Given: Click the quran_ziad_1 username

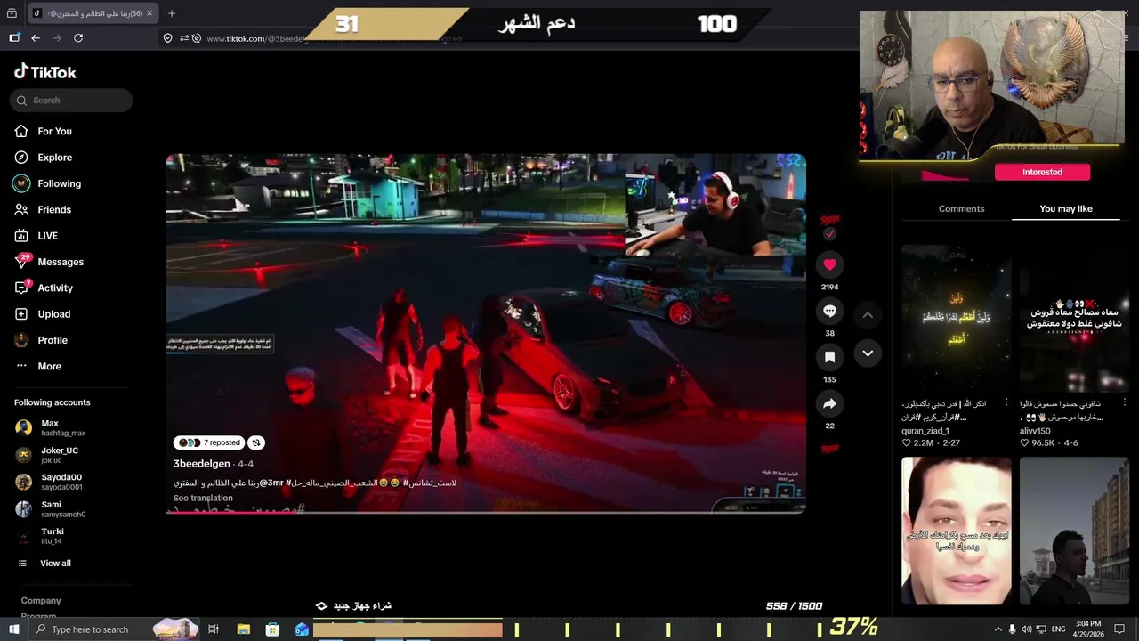Looking at the screenshot, I should pyautogui.click(x=925, y=431).
